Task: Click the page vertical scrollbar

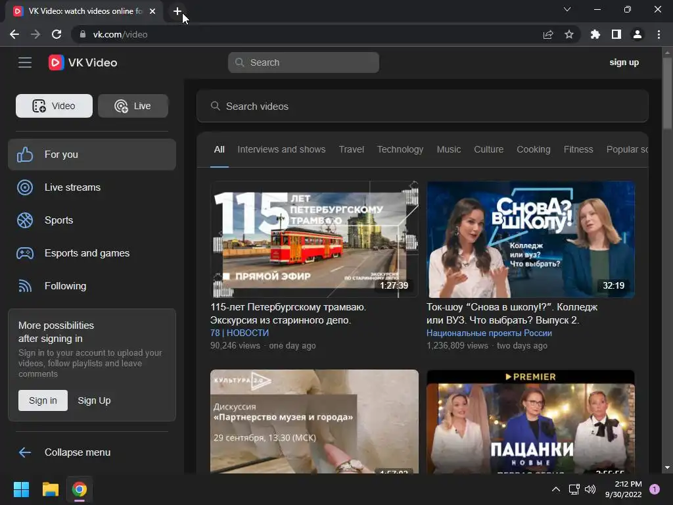Action: [667, 92]
